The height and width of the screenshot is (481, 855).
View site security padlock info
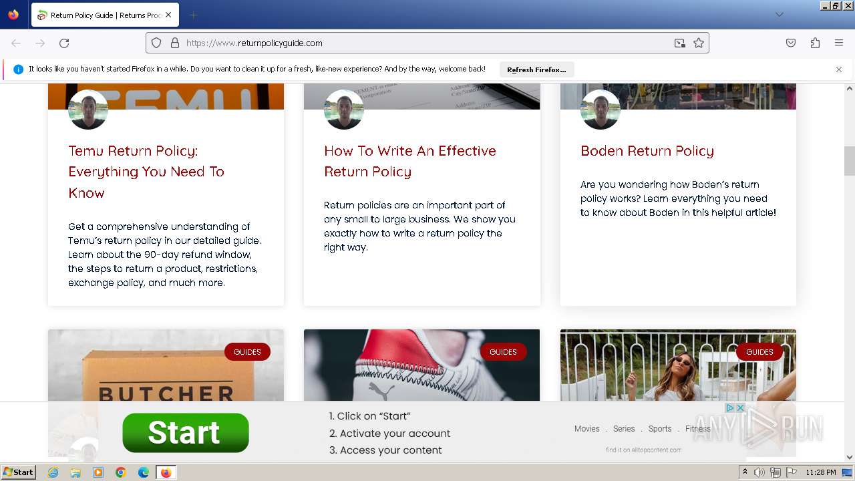[175, 43]
